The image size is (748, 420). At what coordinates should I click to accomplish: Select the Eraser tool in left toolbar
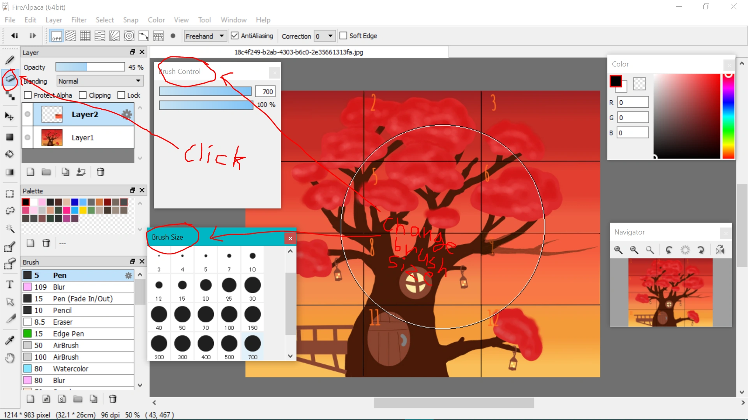click(10, 79)
